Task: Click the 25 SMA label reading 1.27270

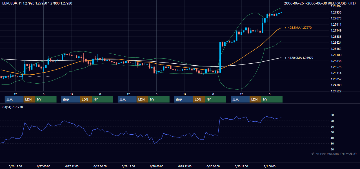Action: tap(298, 28)
